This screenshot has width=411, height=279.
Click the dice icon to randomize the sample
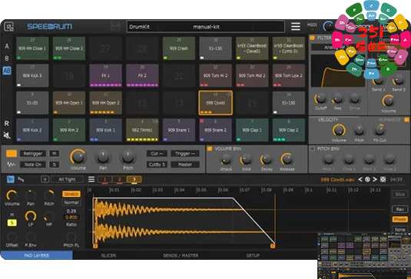[383, 179]
